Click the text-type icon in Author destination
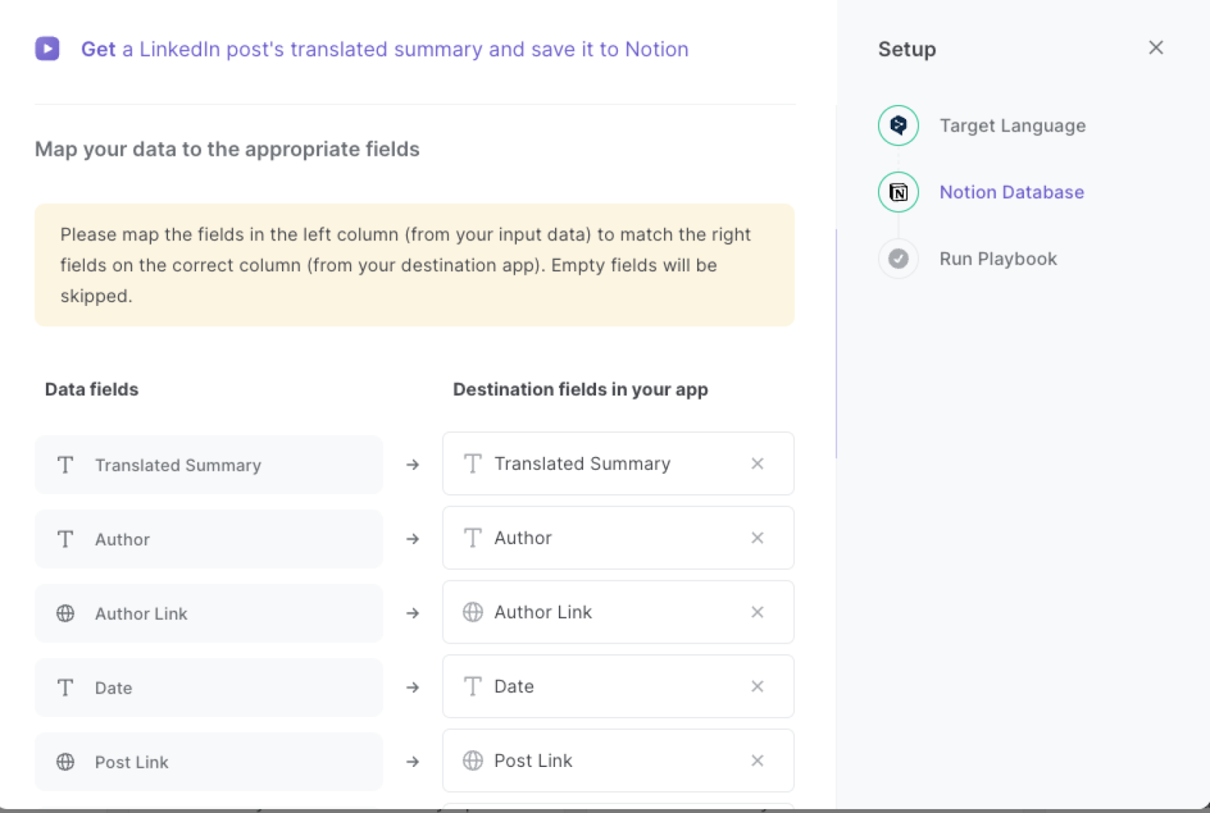 tap(473, 537)
